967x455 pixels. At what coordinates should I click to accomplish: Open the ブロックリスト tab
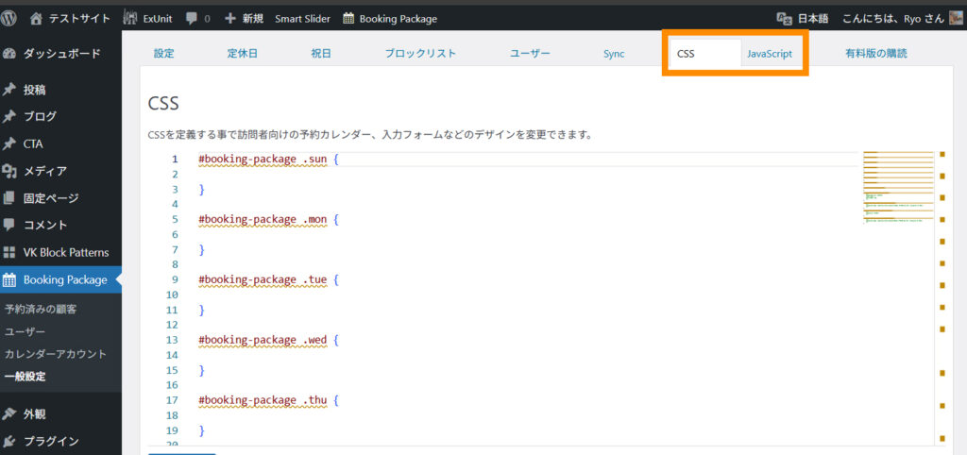tap(420, 54)
